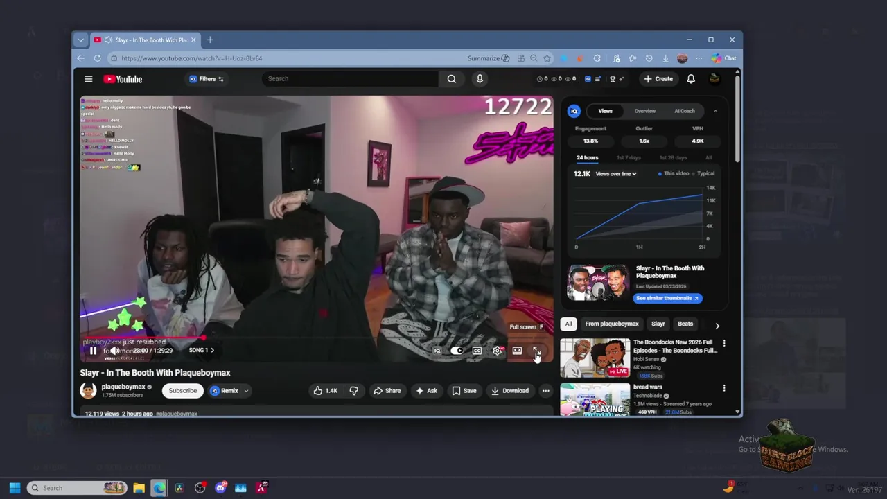This screenshot has width=887, height=499.
Task: Open The Boondocks New 2026 video thumbnail
Action: (595, 358)
